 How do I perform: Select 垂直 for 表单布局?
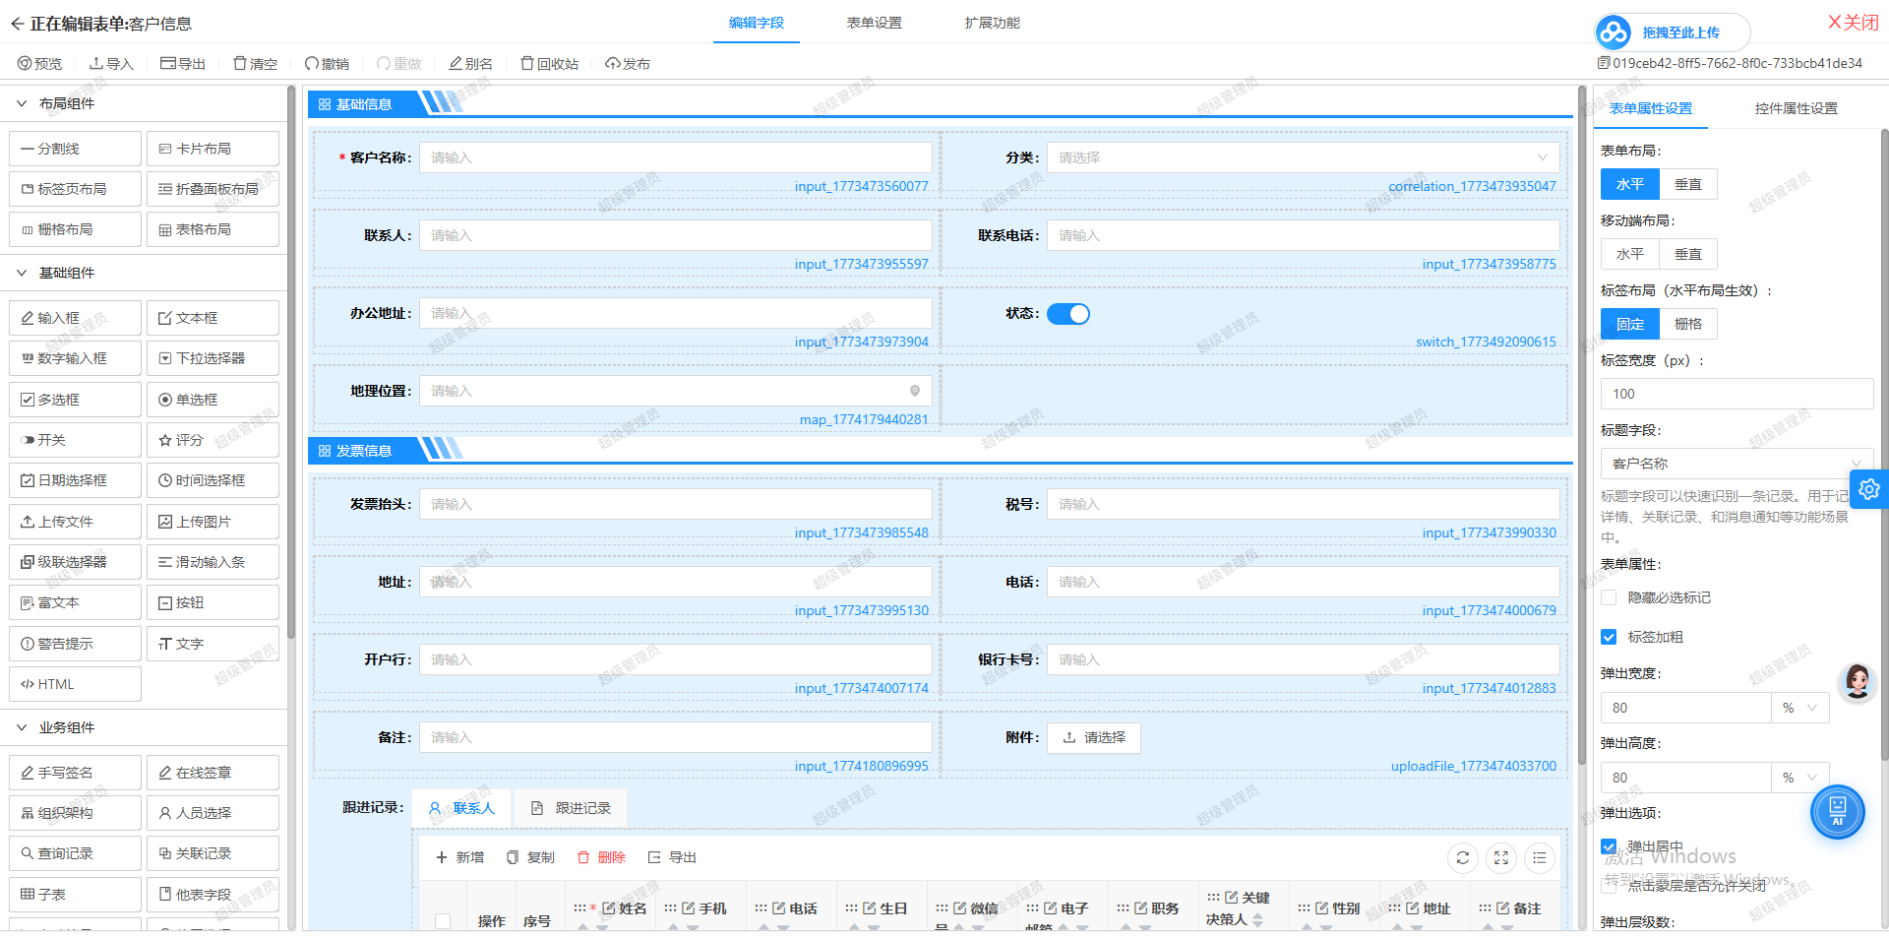tap(1688, 184)
